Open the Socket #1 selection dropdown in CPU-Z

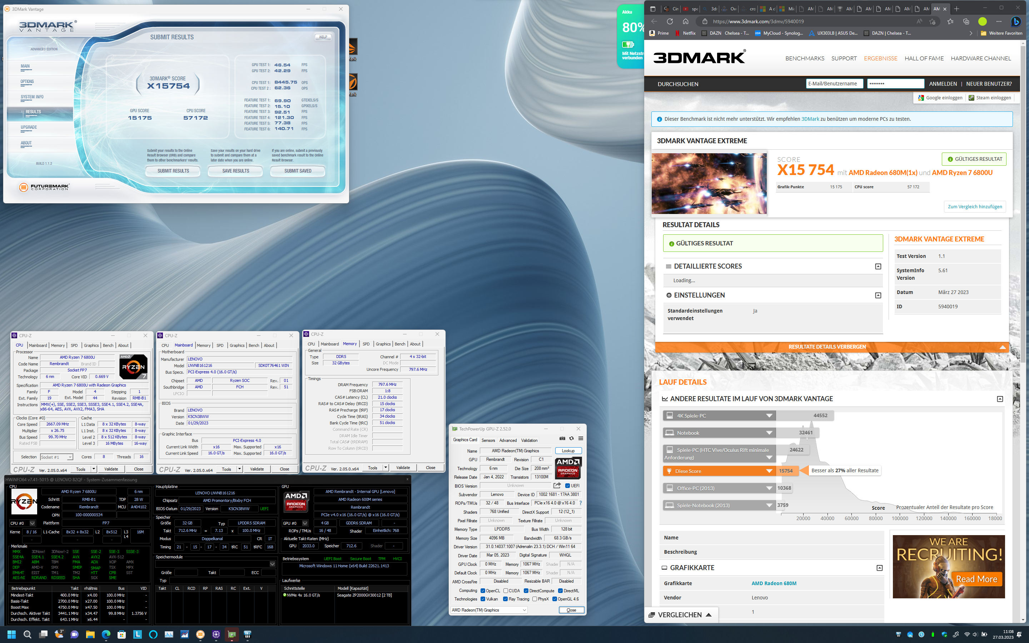click(56, 457)
